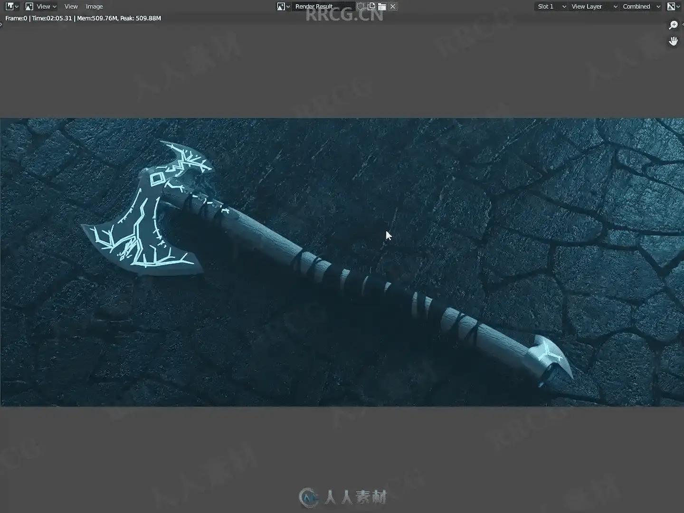684x513 pixels.
Task: Create a new image with the new-image icon
Action: [371, 7]
